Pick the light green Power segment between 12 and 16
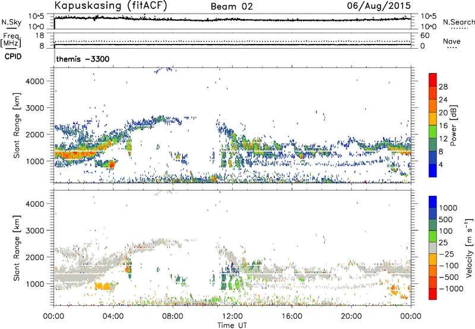 (x=433, y=132)
